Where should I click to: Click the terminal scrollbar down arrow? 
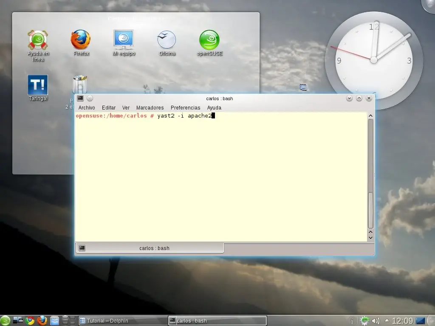370,238
